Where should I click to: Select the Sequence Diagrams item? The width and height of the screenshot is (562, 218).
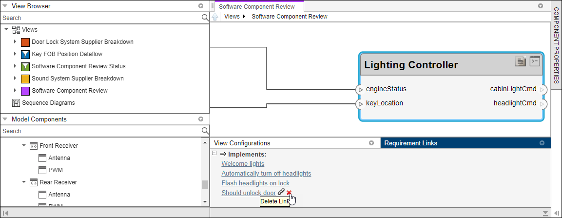[48, 103]
